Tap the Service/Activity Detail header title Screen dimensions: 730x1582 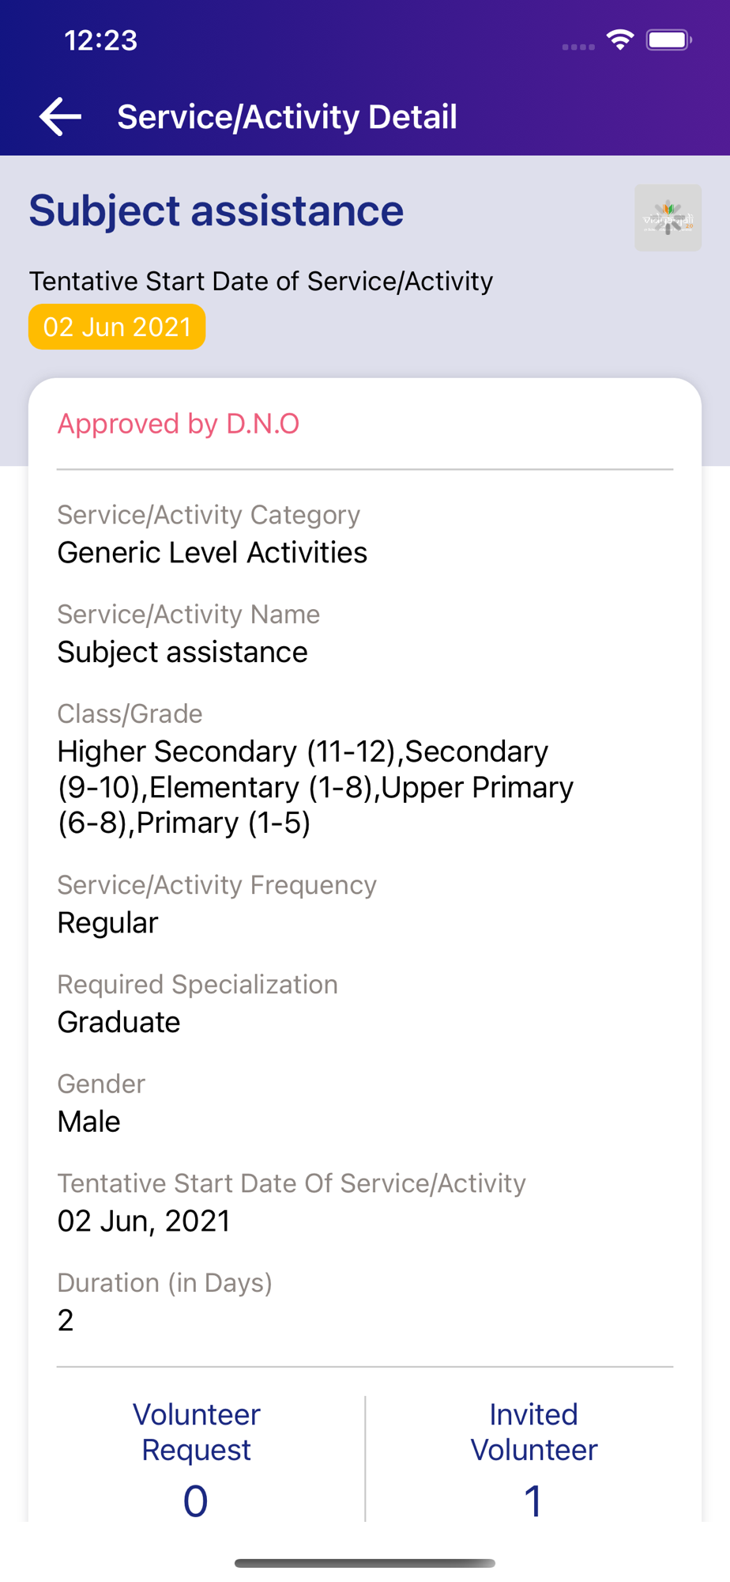pyautogui.click(x=287, y=117)
